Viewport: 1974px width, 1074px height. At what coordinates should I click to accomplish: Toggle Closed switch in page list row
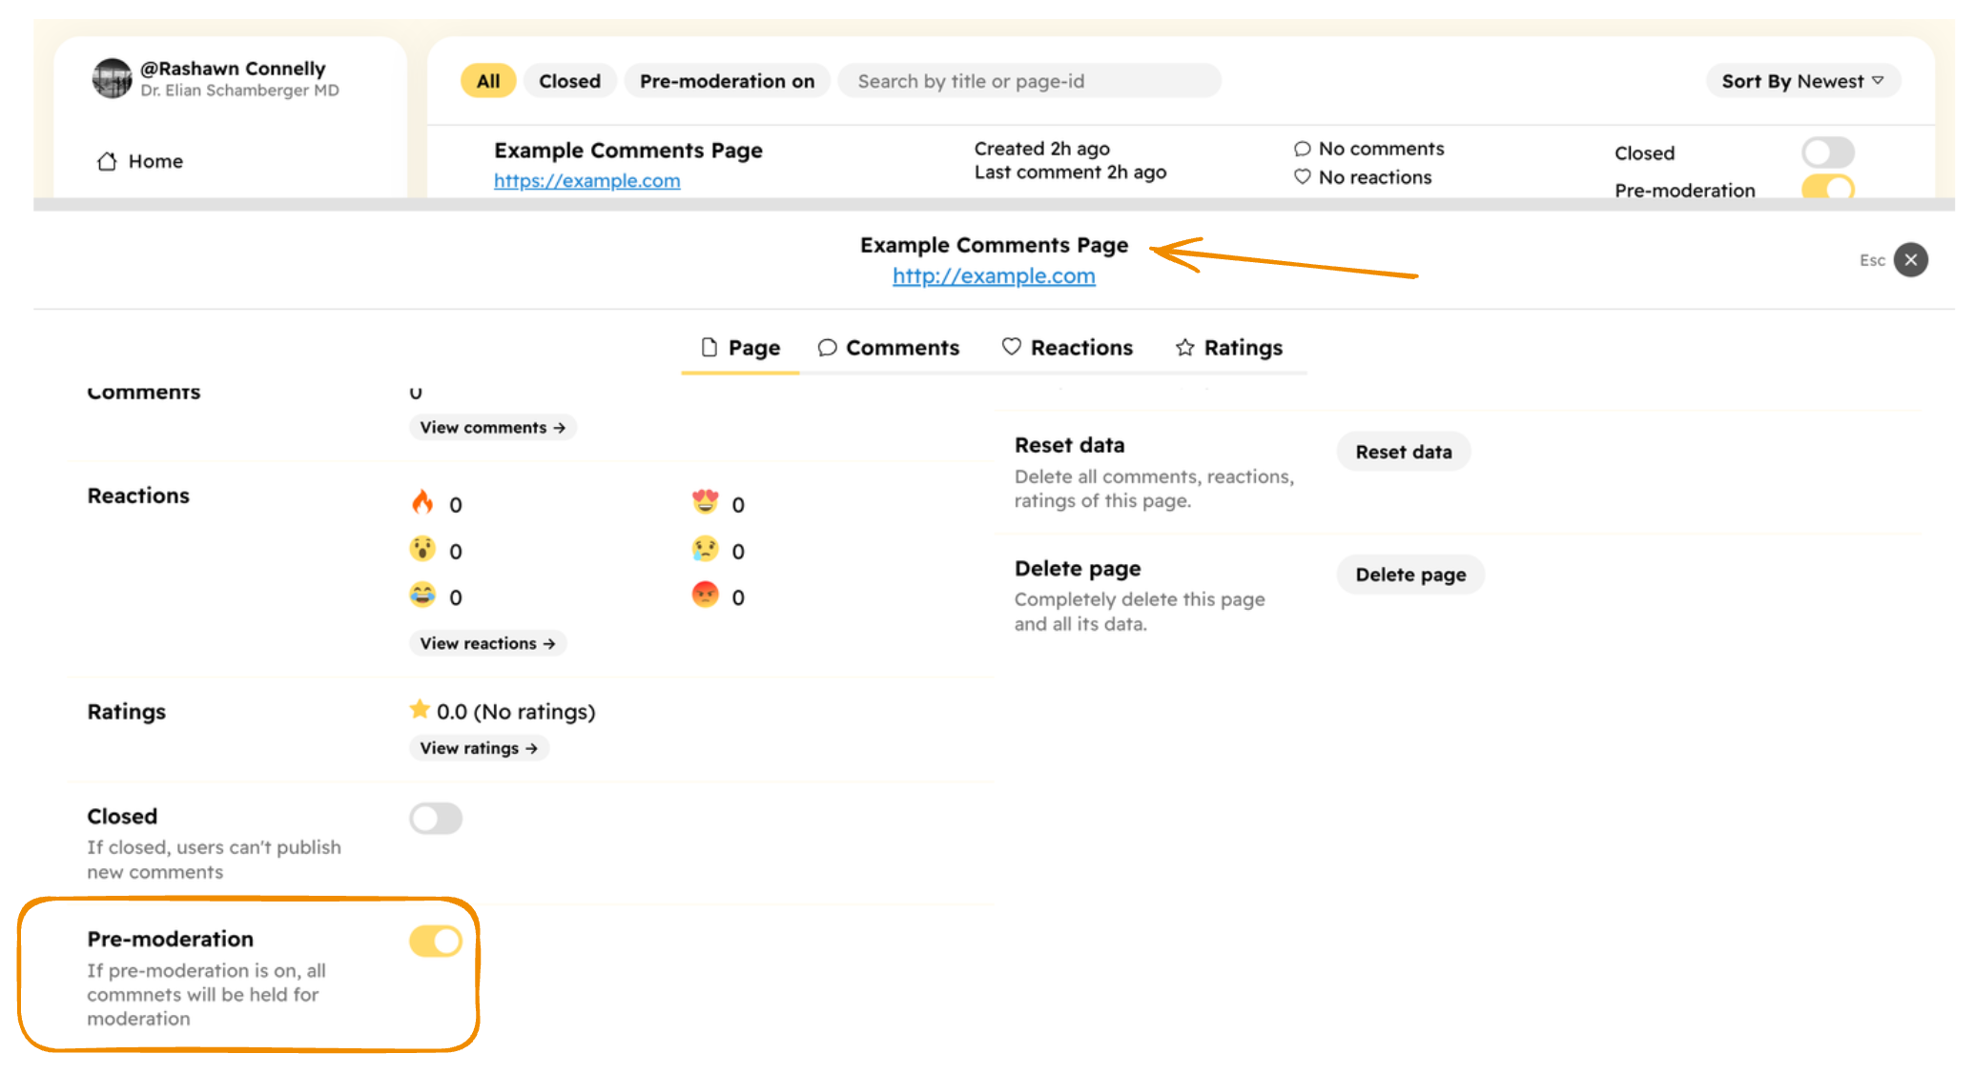1827,152
